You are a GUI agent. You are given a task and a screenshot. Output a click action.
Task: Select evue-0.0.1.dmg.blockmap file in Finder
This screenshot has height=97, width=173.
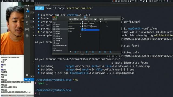click(x=90, y=27)
